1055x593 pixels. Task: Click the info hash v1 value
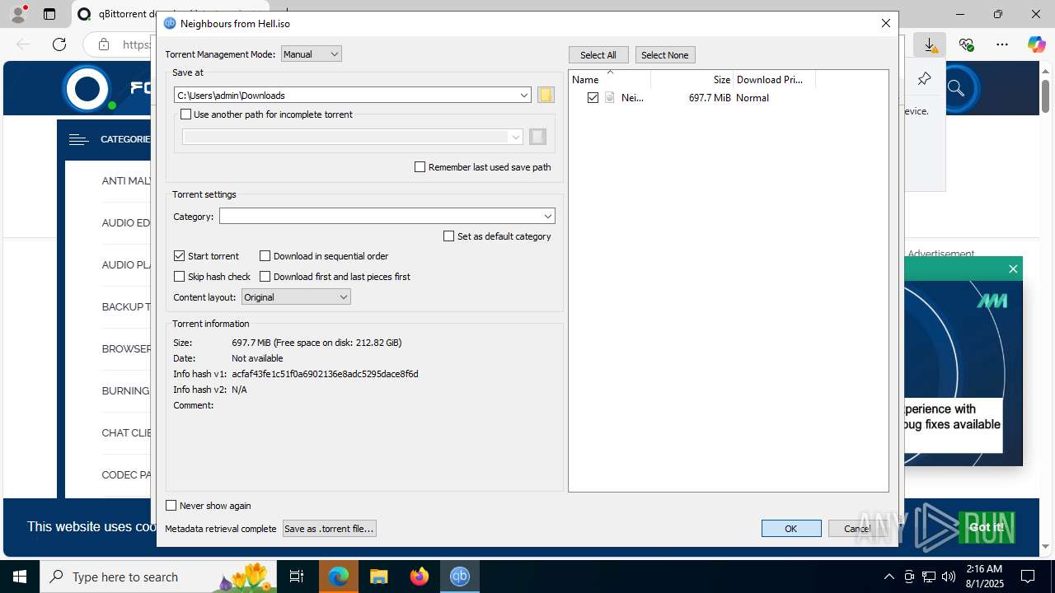325,374
